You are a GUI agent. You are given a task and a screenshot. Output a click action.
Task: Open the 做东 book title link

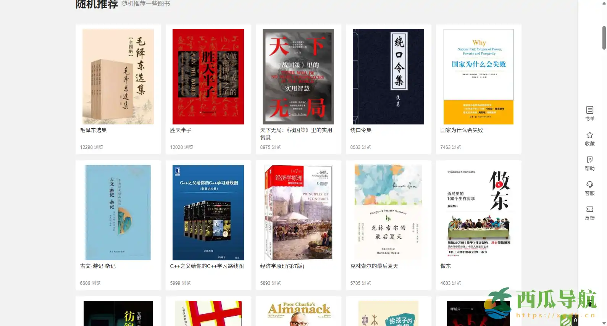(x=446, y=266)
